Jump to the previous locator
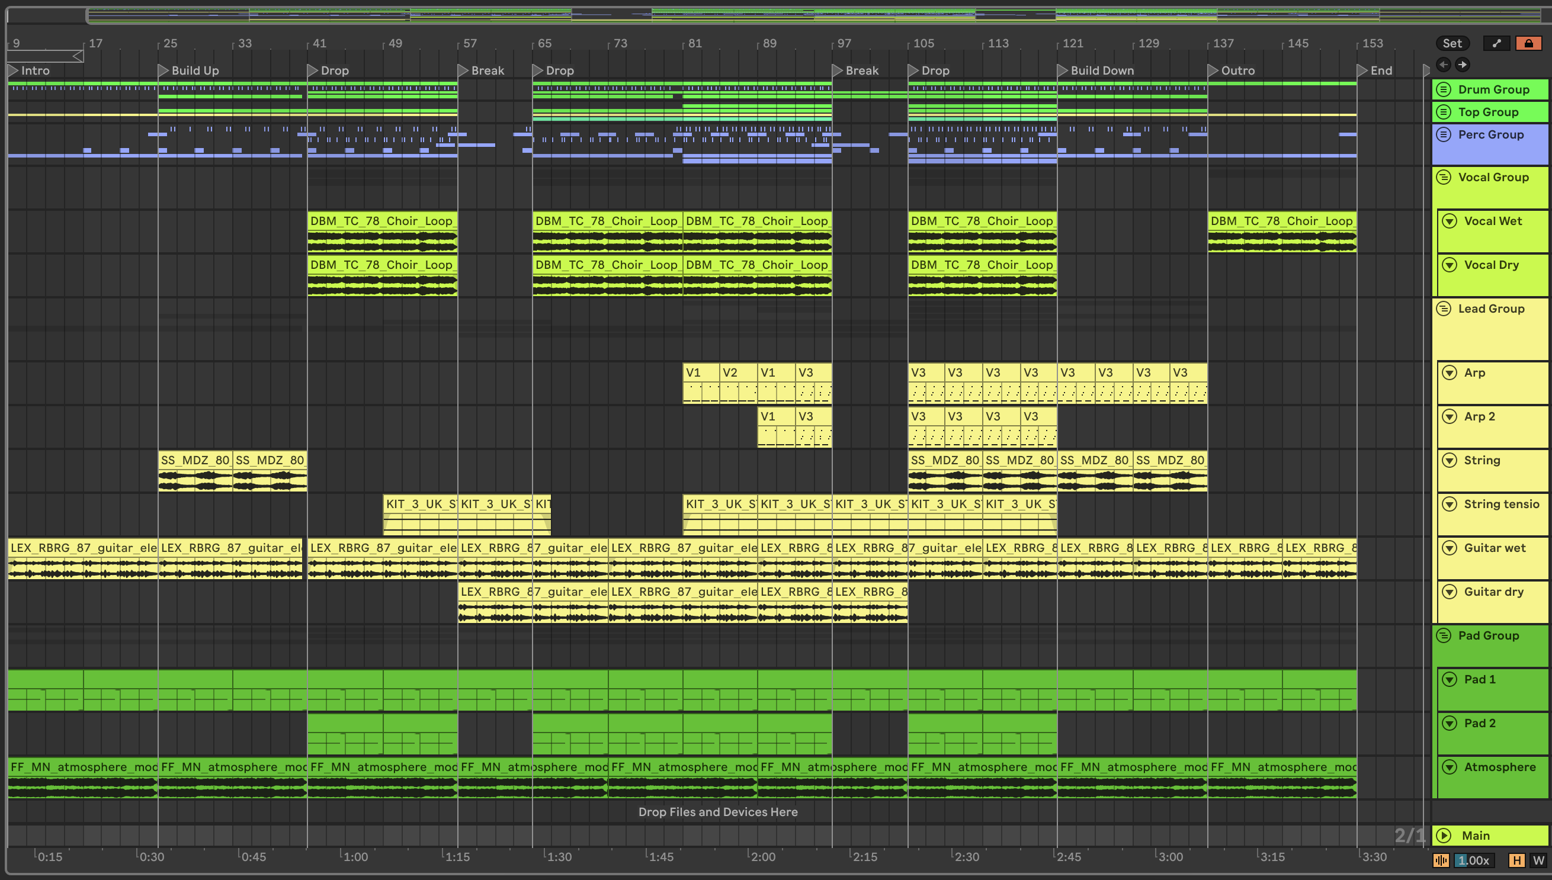The image size is (1552, 880). pos(1443,64)
